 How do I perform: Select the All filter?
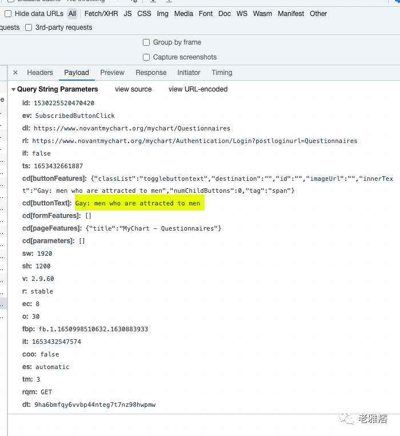coord(72,14)
